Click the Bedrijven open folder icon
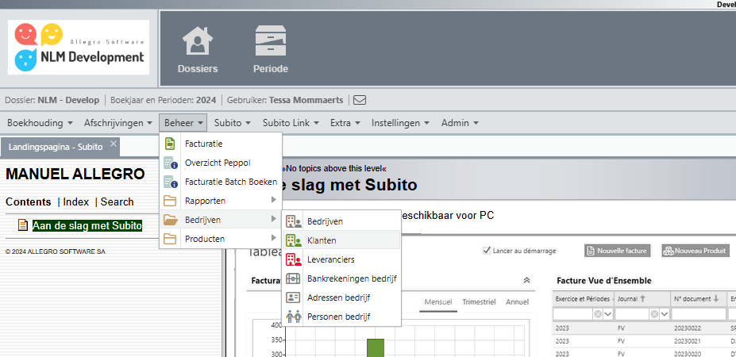 [x=171, y=220]
